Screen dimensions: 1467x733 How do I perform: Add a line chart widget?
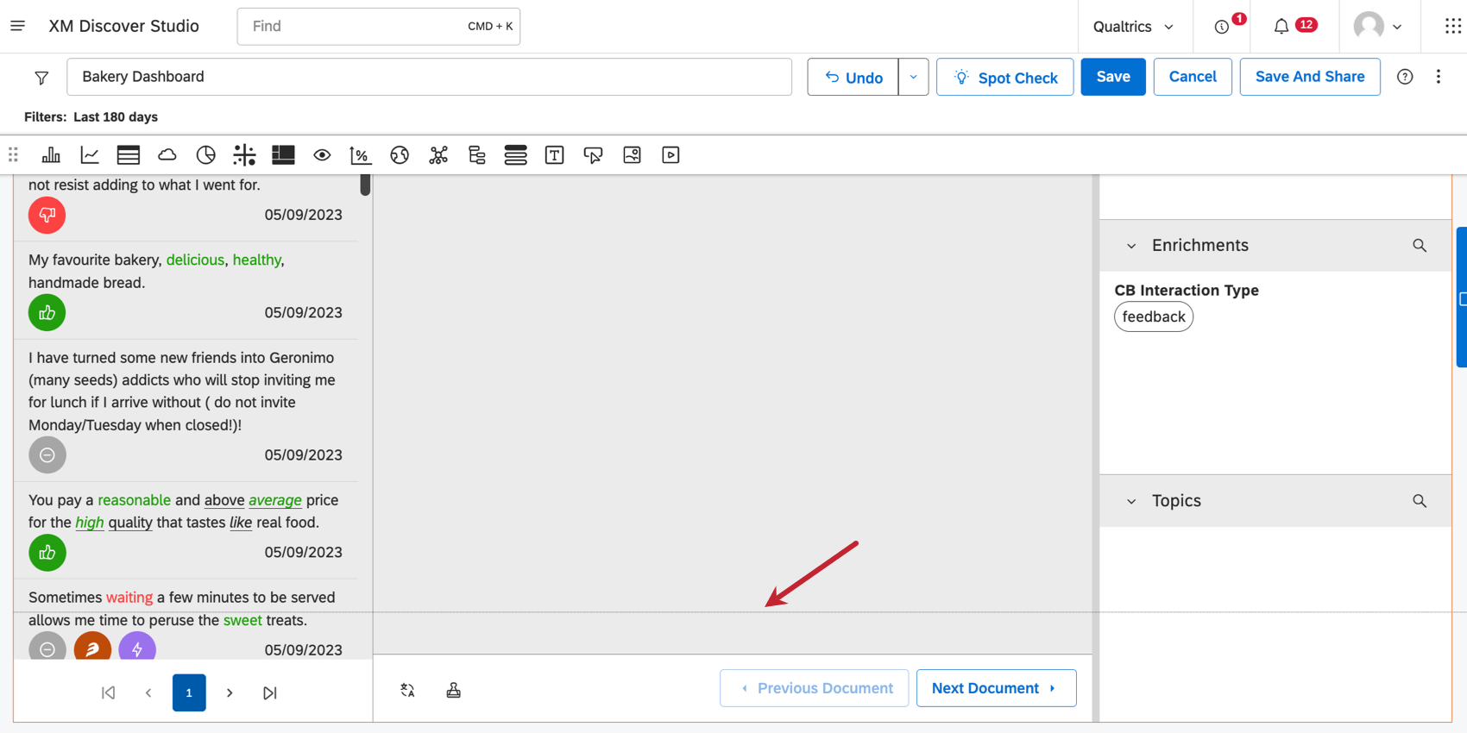click(90, 155)
